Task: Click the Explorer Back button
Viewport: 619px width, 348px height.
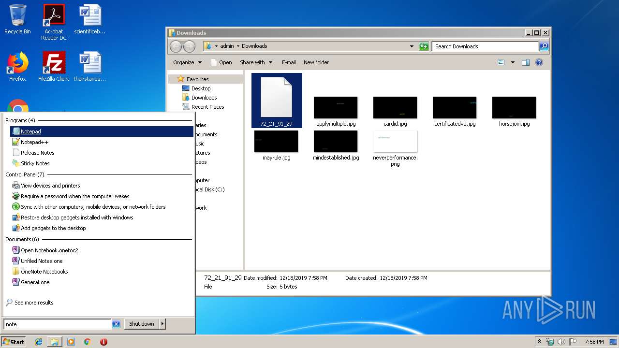Action: tap(176, 46)
